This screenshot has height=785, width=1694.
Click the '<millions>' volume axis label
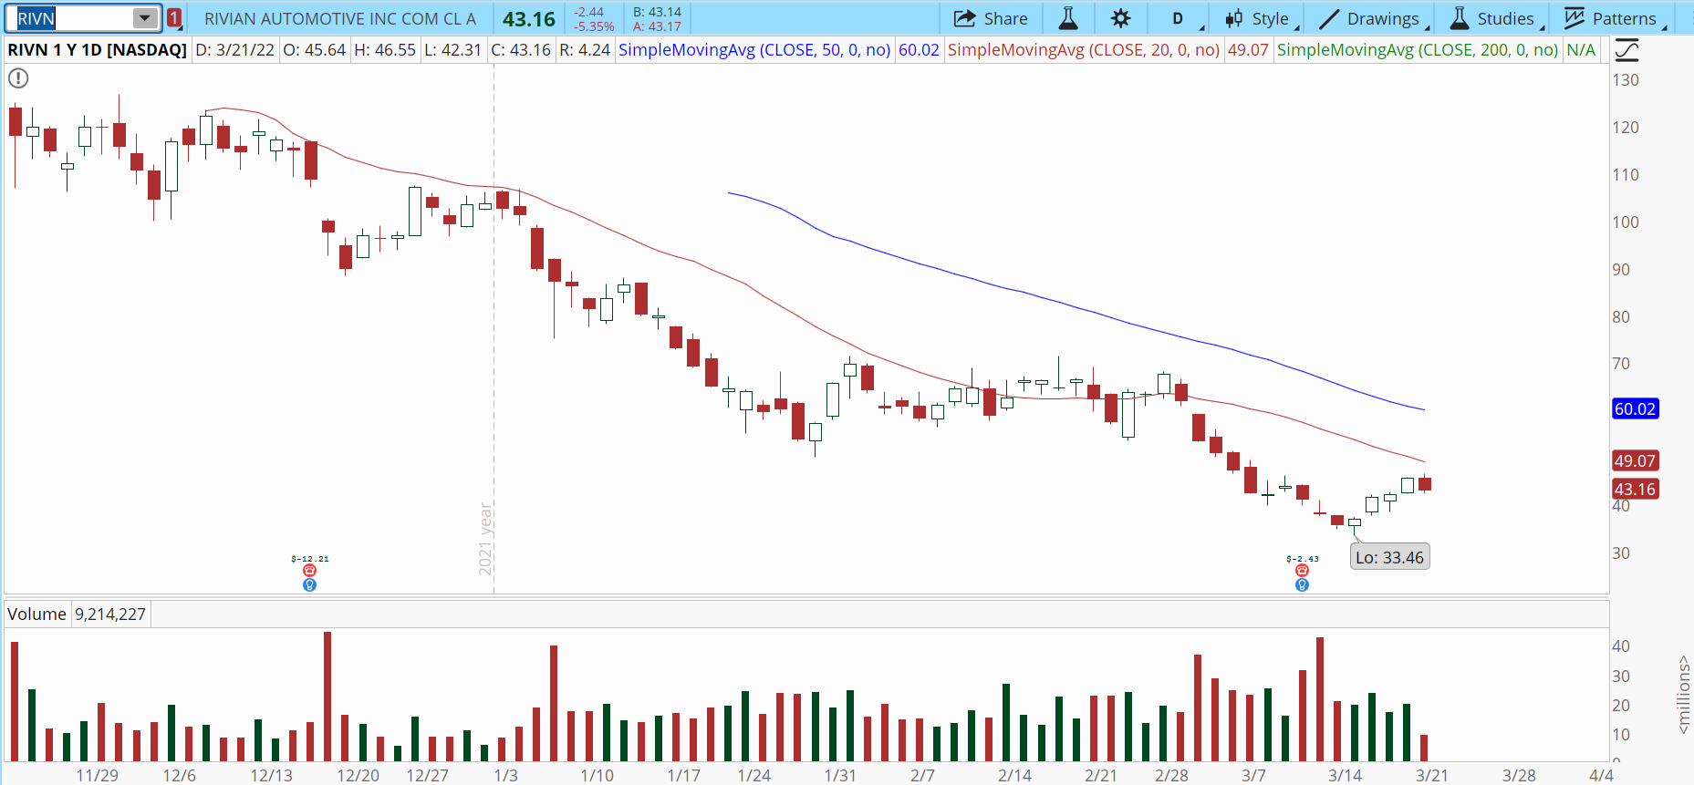[x=1684, y=694]
